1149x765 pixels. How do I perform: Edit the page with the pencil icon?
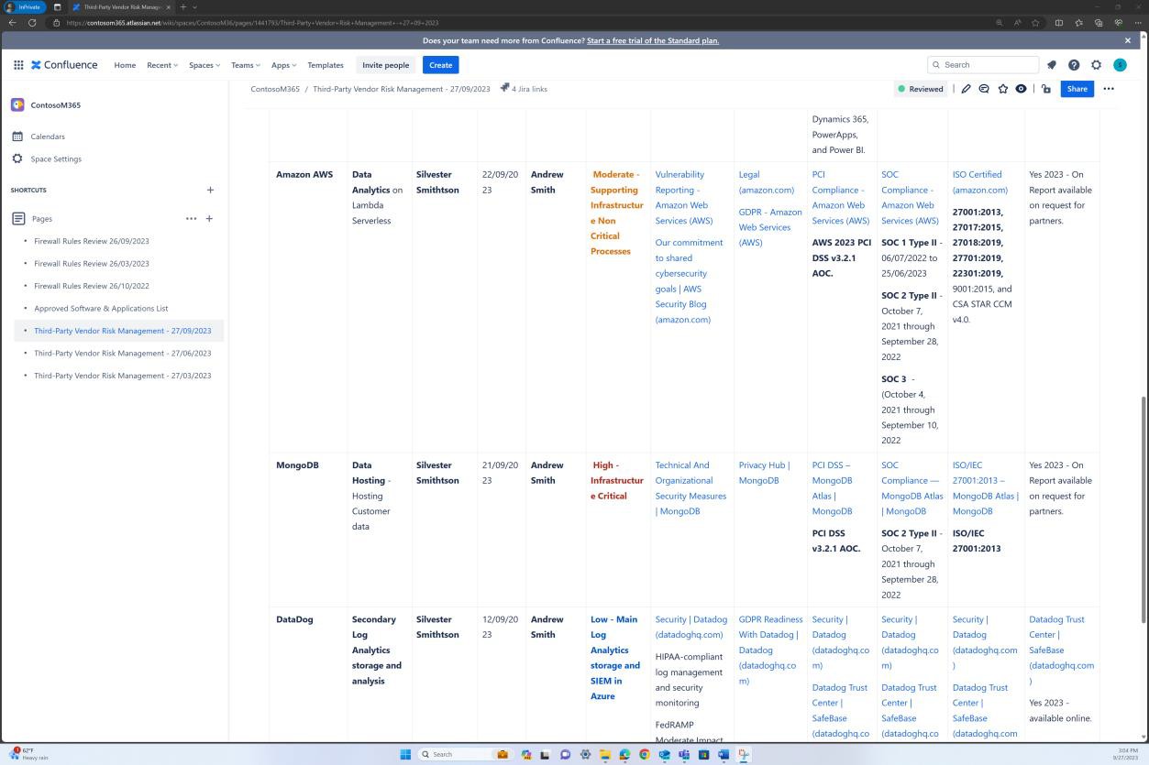pos(965,89)
